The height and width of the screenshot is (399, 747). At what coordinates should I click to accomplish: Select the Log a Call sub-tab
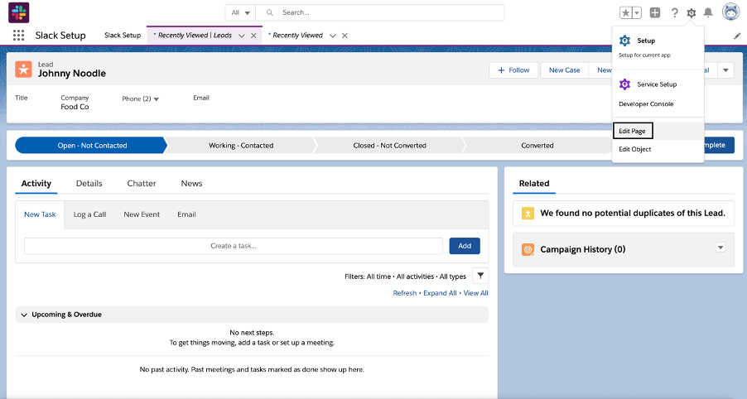[89, 214]
